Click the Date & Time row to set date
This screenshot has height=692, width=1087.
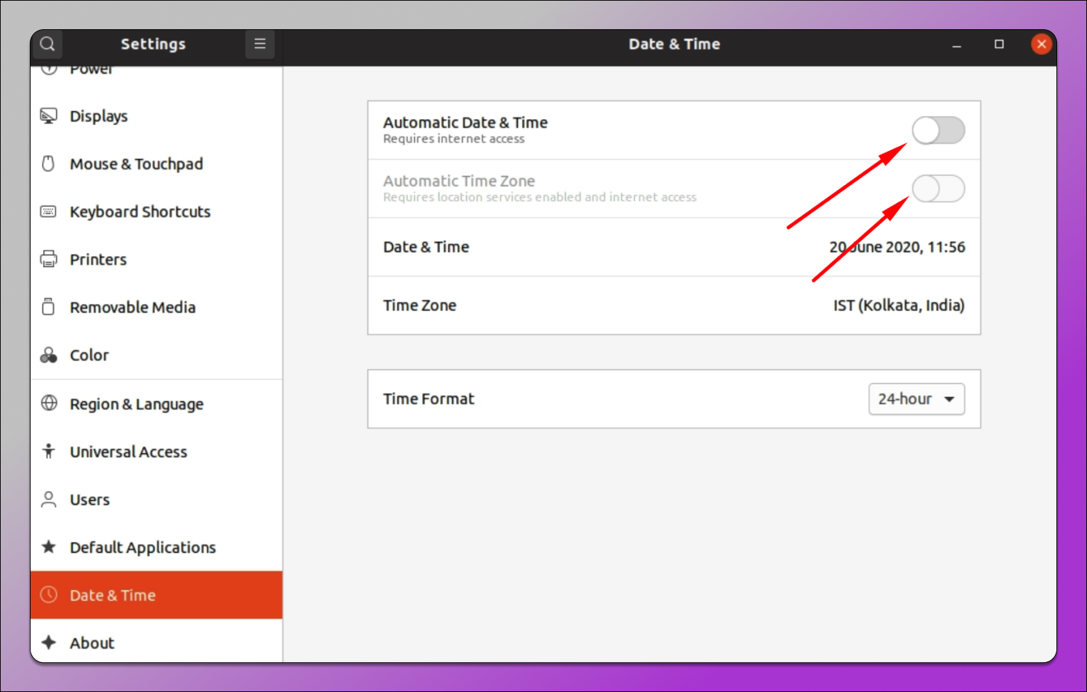click(673, 248)
